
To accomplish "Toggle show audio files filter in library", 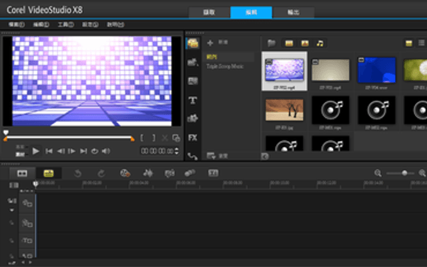I will (320, 43).
